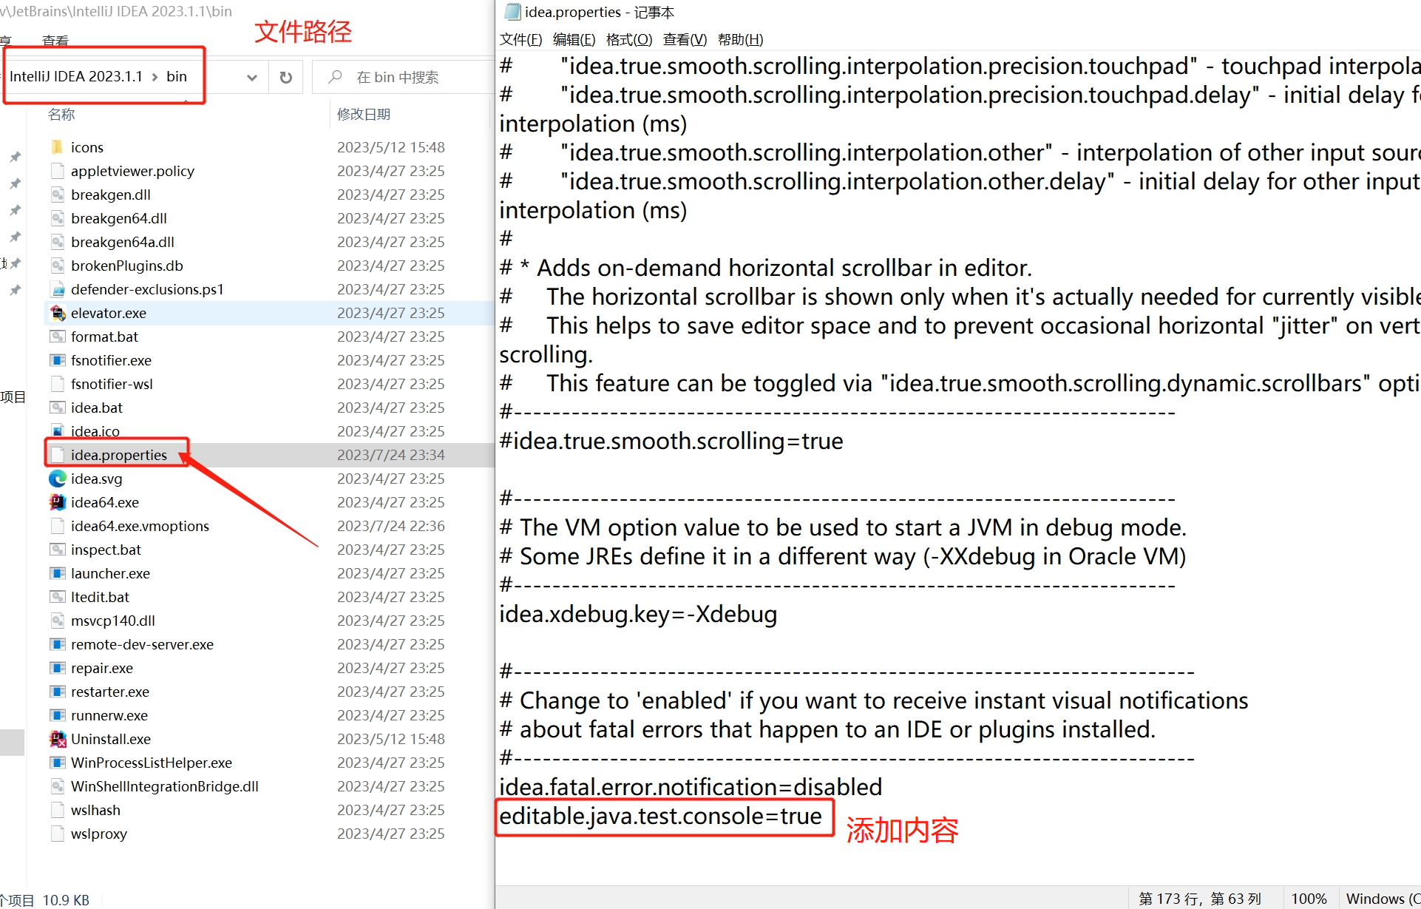The height and width of the screenshot is (909, 1421).
Task: Sort files by 修改日期 column header
Action: coord(364,114)
